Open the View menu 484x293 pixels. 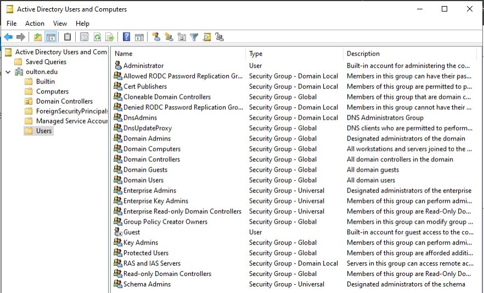pos(60,24)
